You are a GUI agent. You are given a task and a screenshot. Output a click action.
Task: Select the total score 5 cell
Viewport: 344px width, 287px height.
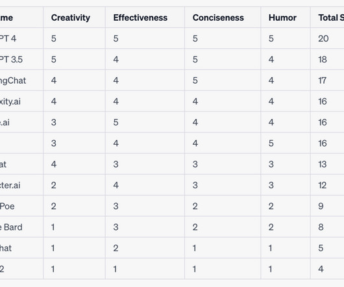(x=321, y=248)
